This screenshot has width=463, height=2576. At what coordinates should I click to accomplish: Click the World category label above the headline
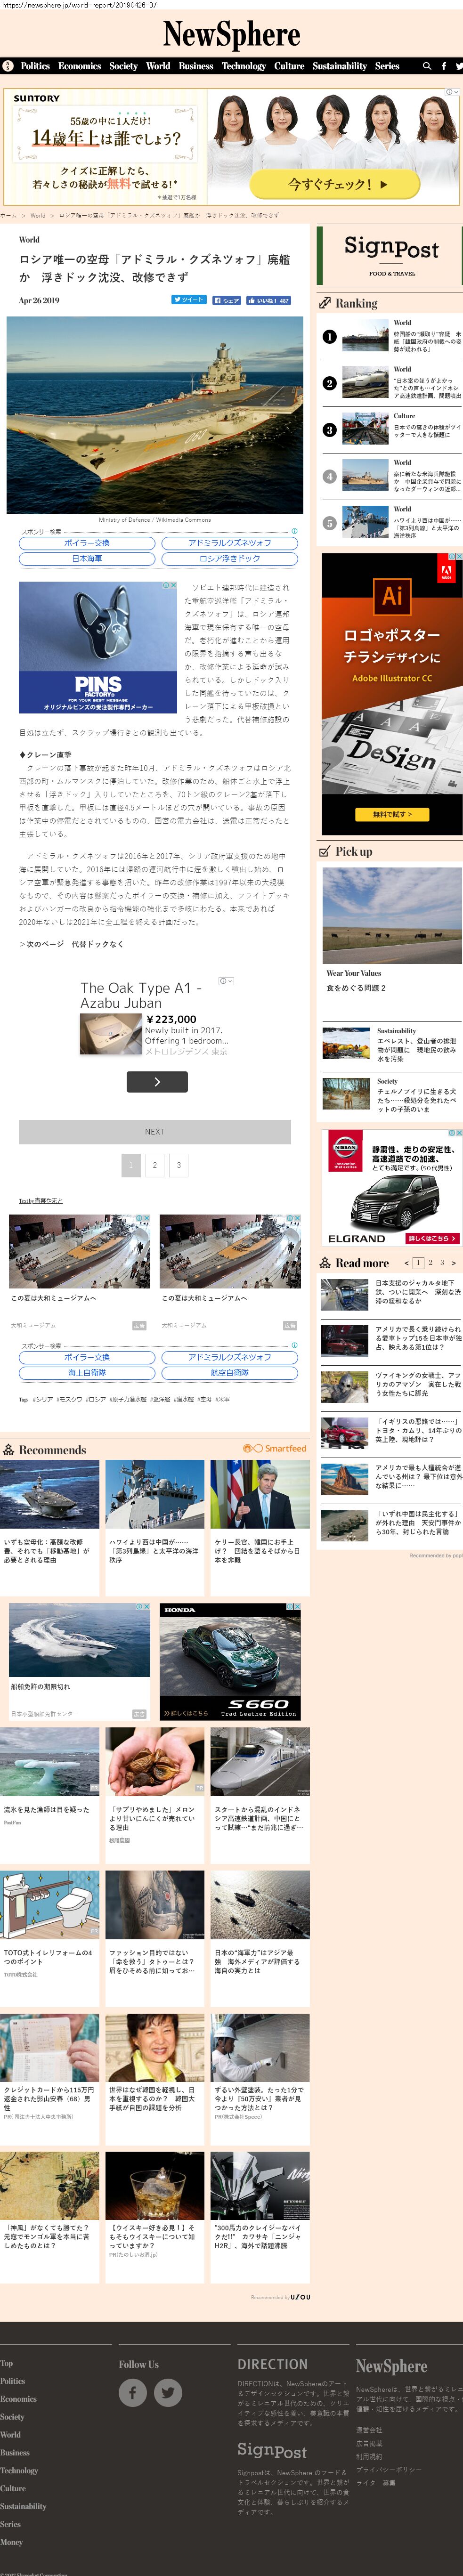[x=29, y=240]
